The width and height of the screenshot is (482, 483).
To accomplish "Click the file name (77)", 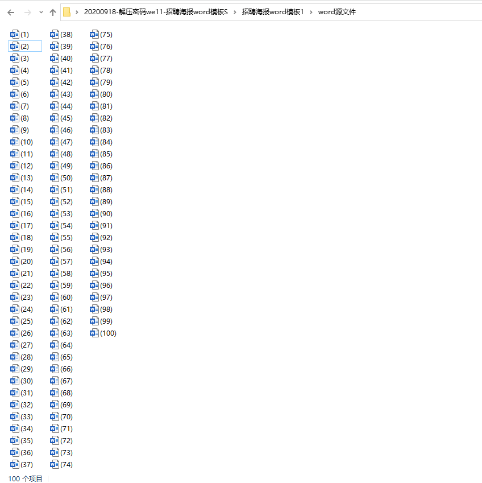I will click(x=106, y=58).
